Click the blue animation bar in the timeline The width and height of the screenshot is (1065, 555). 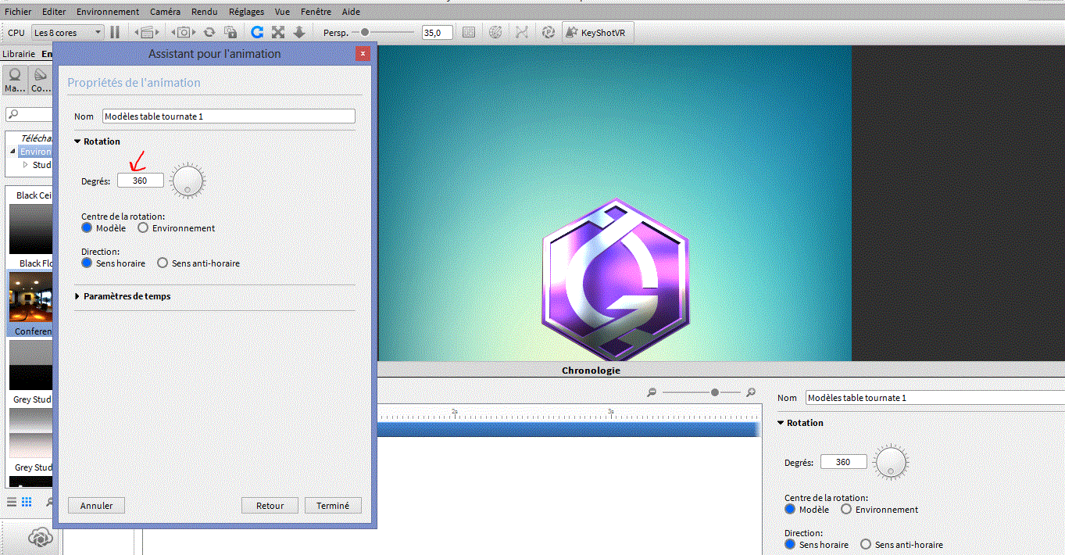click(569, 430)
